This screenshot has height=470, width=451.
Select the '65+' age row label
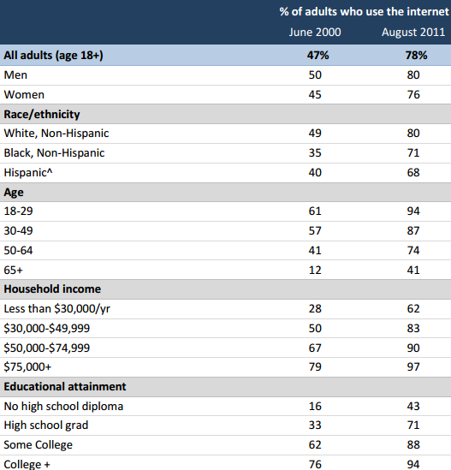pos(13,271)
